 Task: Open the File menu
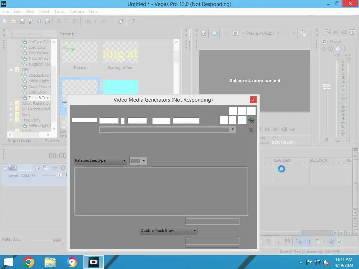(x=6, y=12)
